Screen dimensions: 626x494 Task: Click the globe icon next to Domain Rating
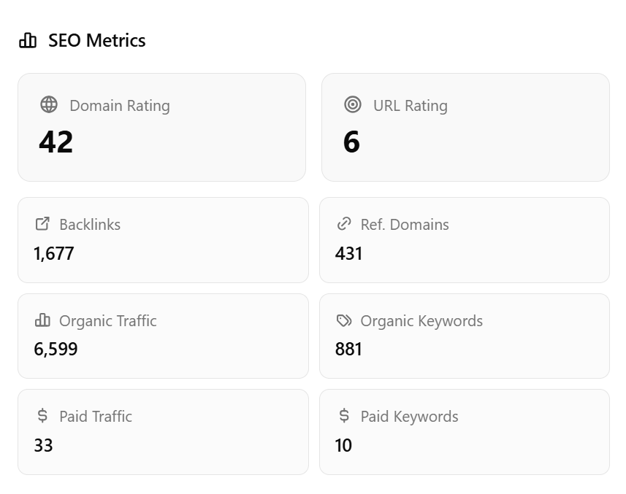48,104
